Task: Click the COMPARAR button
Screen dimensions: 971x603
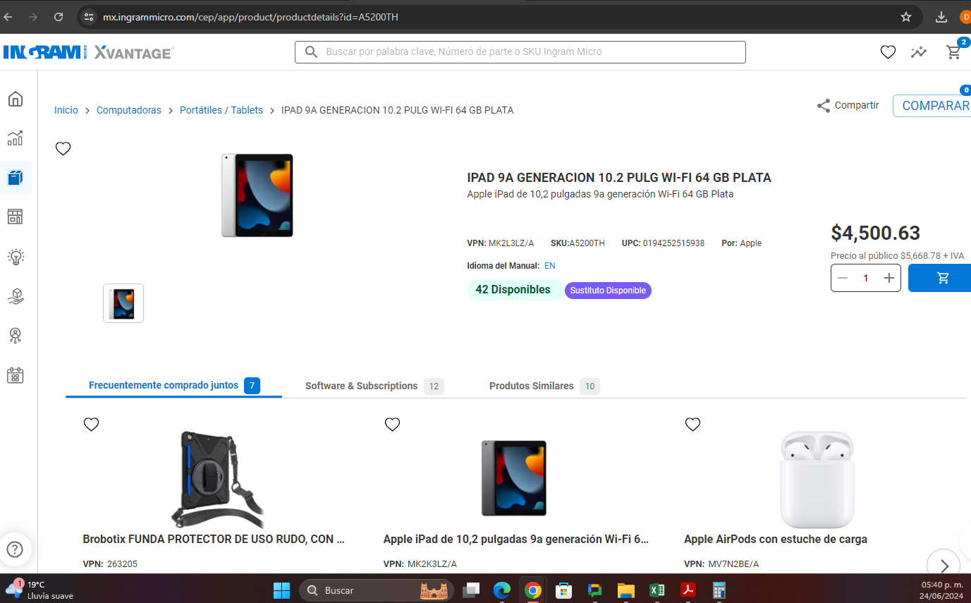Action: (x=932, y=106)
